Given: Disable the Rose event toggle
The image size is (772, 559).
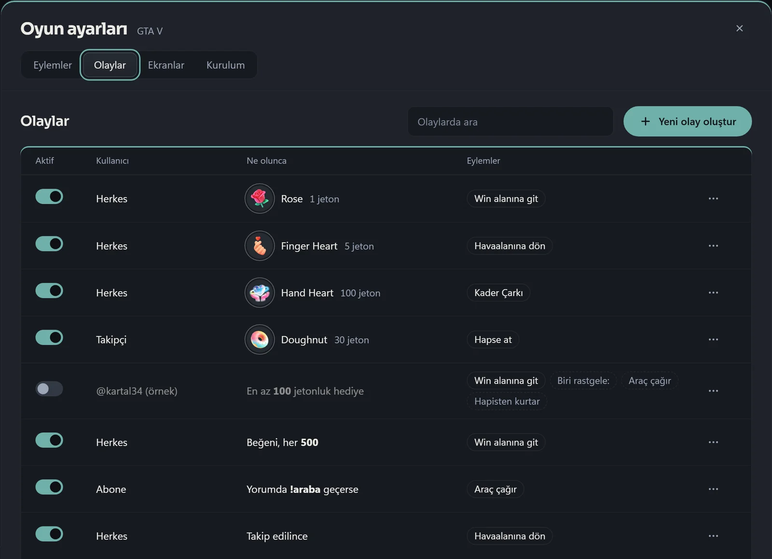Looking at the screenshot, I should tap(49, 196).
